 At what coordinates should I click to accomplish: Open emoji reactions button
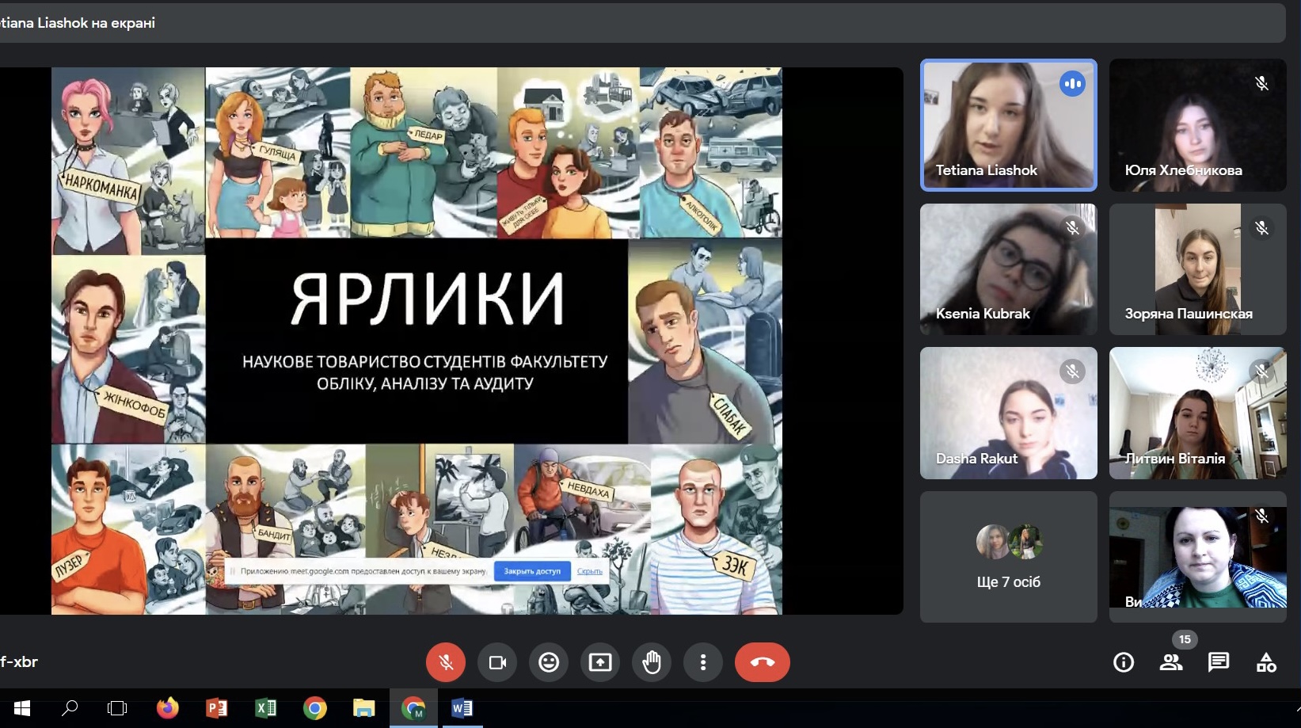pyautogui.click(x=549, y=662)
